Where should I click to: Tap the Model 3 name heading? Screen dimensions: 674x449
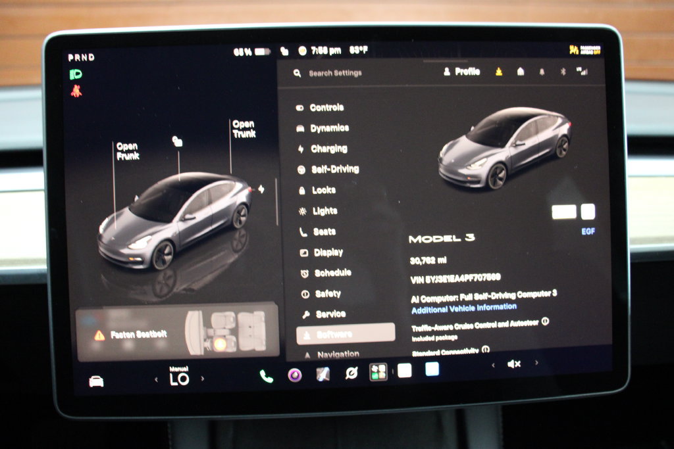(442, 238)
